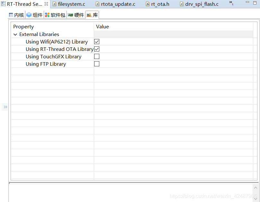Image resolution: width=260 pixels, height=202 pixels.
Task: Click the rt_ota.h header file icon
Action: click(148, 4)
